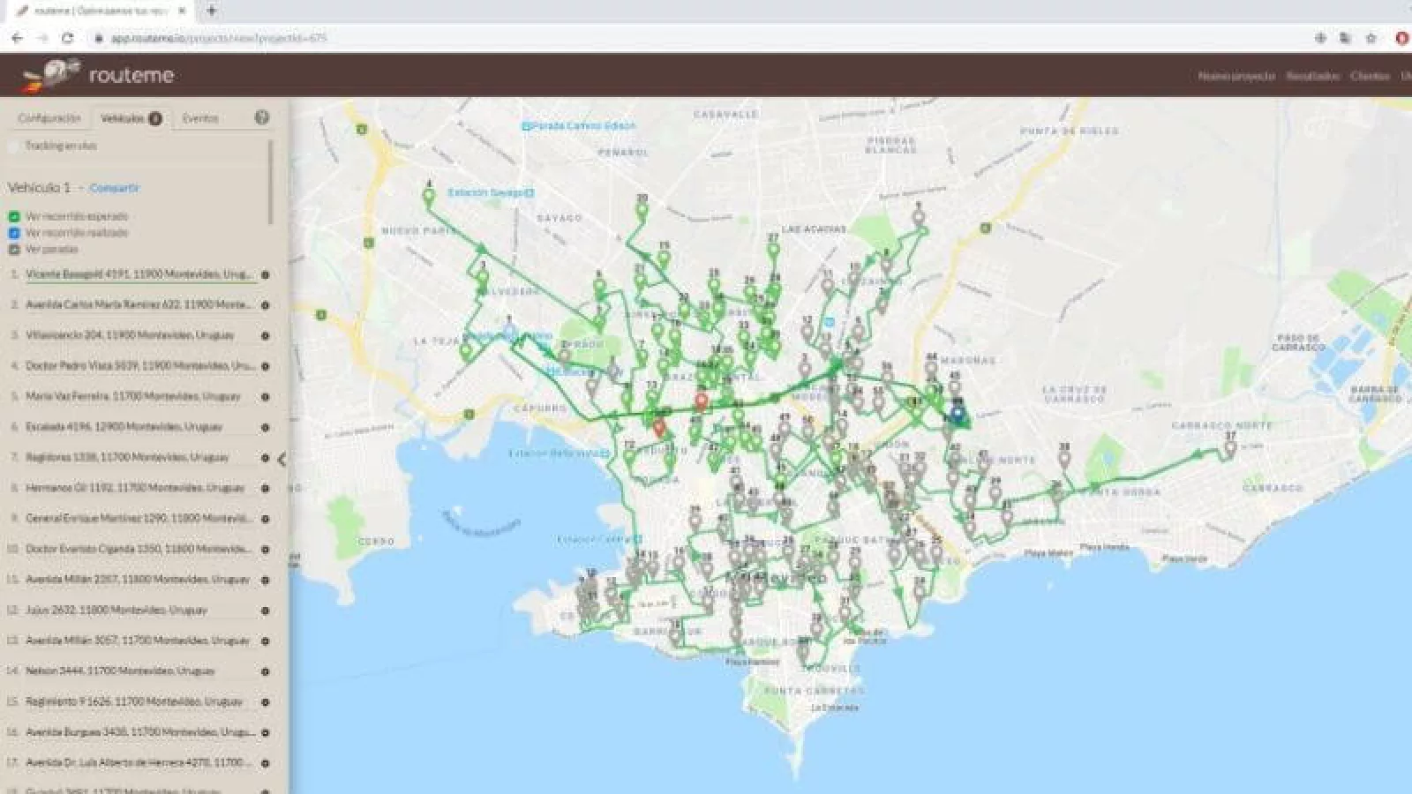Click the info dot beside Villavicencio 204
Screen dimensions: 1412x794
click(x=265, y=336)
